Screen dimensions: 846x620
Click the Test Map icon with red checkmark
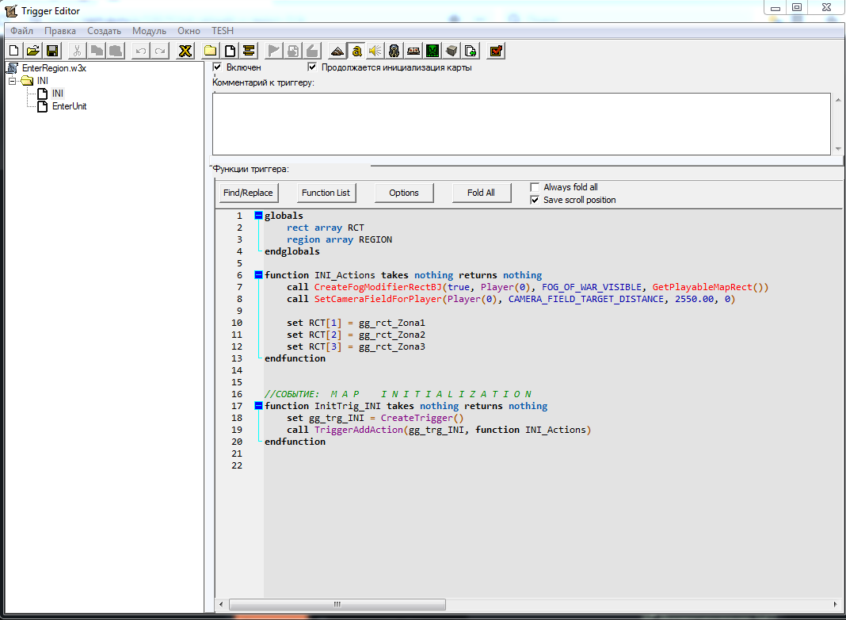(496, 51)
